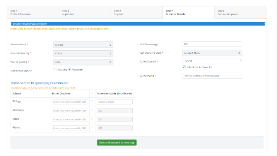
Task: Click the Biology maximum marks field
Action: 115,102
